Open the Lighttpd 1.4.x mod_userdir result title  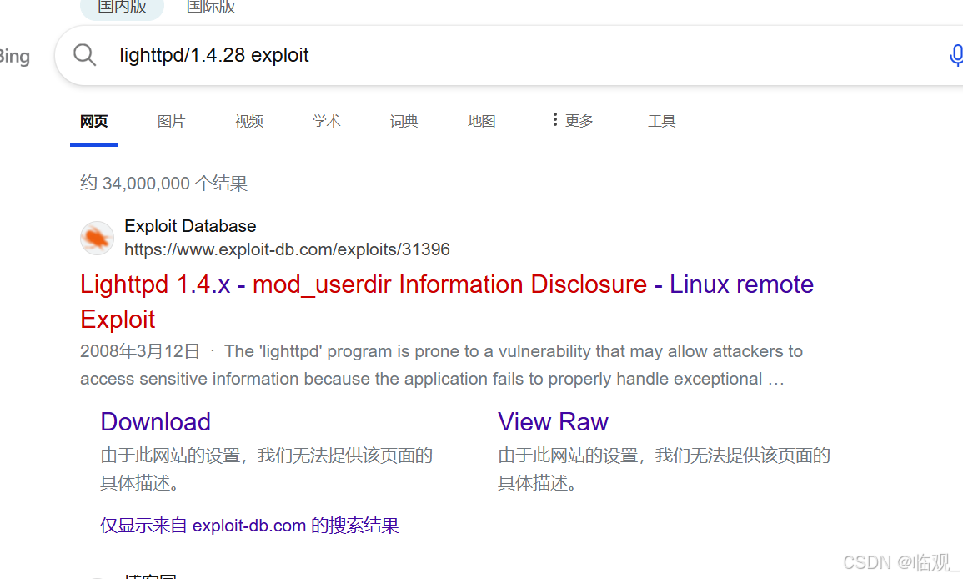coord(447,302)
